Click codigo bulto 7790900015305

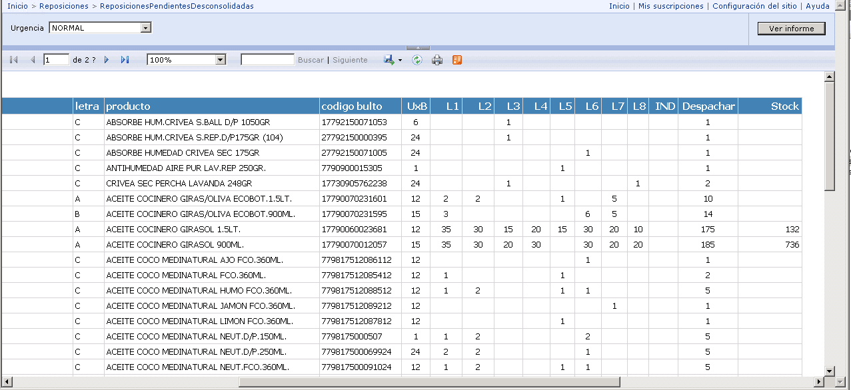[x=352, y=168]
